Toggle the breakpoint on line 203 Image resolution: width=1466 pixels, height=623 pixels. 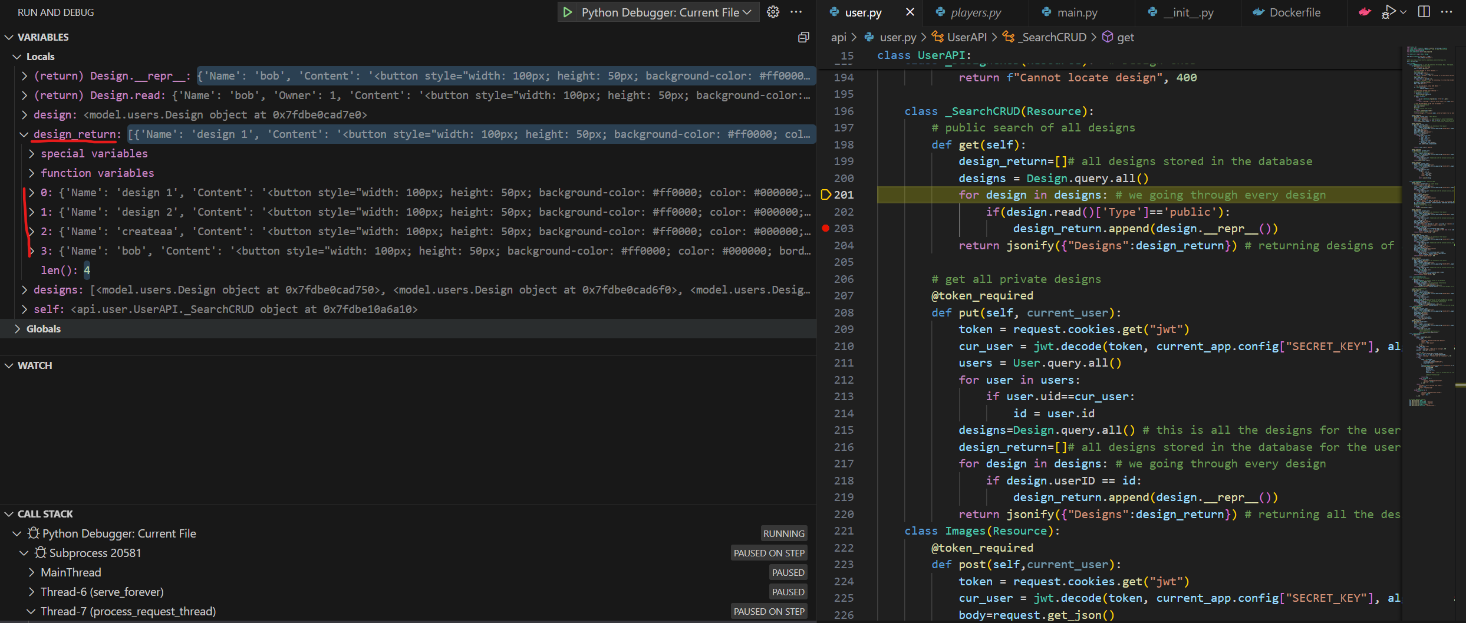coord(826,228)
